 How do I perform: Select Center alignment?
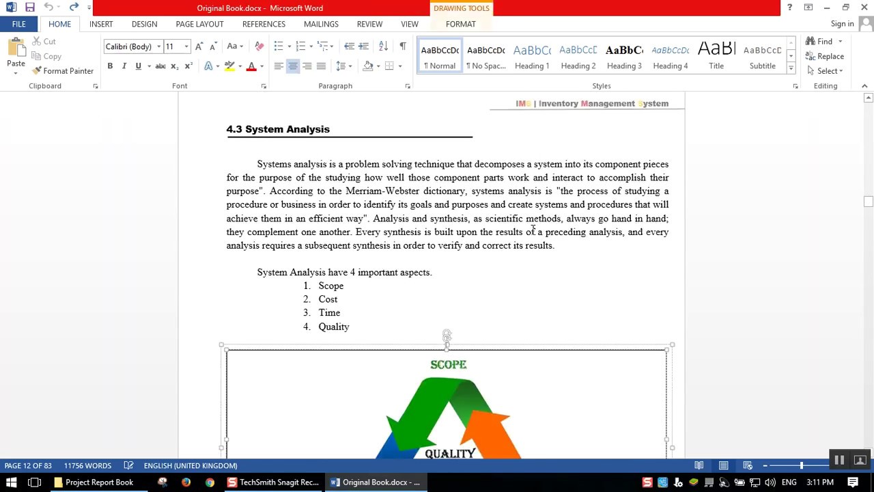[x=293, y=66]
